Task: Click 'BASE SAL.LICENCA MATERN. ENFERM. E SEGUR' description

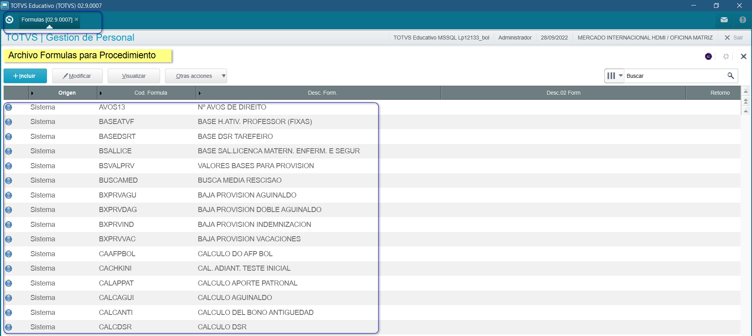Action: tap(279, 151)
